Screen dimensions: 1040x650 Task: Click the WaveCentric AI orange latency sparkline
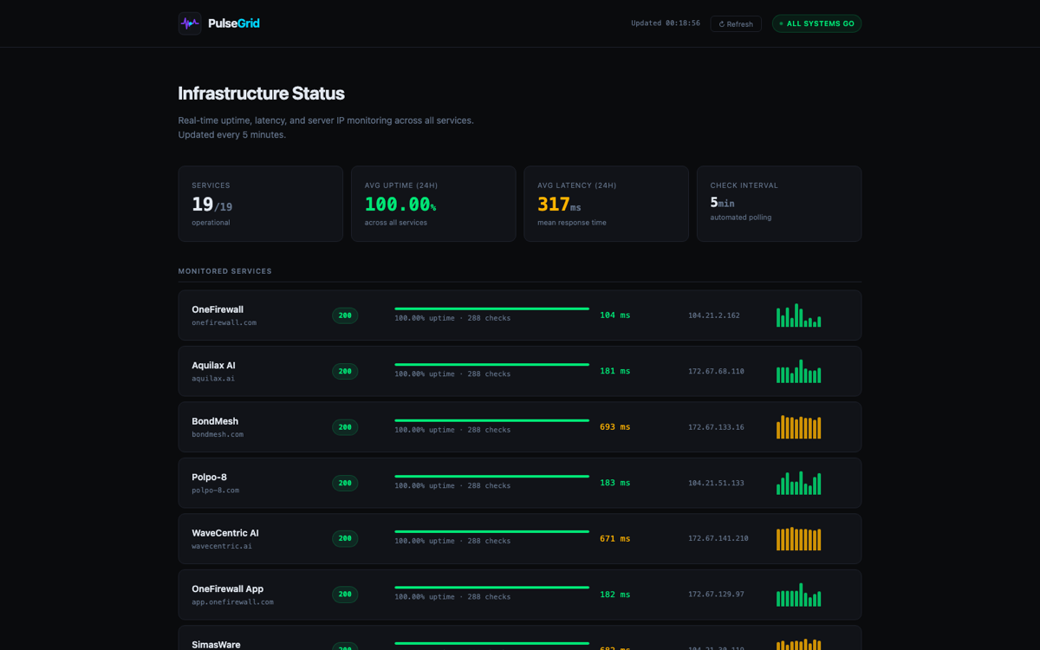[x=799, y=538]
